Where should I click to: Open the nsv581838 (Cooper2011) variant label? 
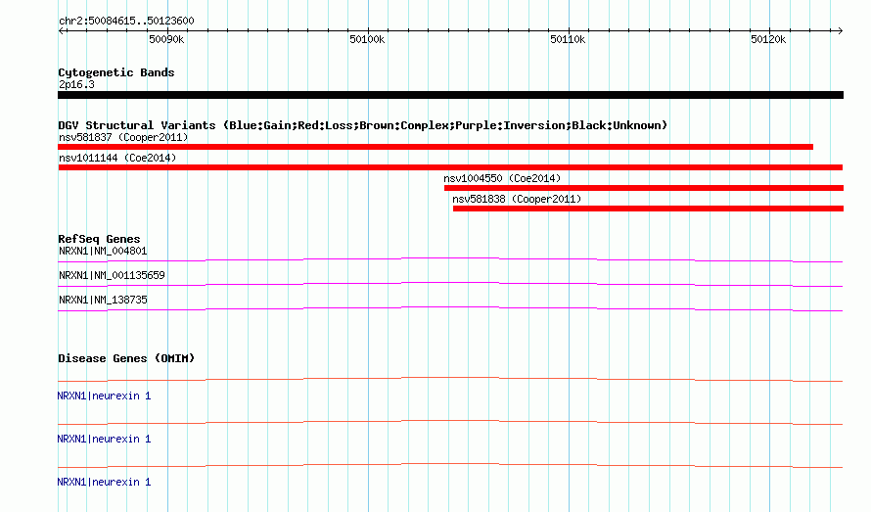(517, 199)
